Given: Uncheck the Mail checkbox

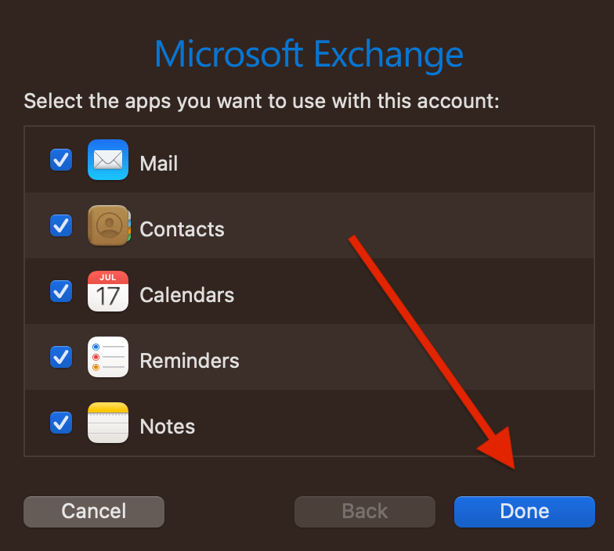Looking at the screenshot, I should [x=61, y=160].
